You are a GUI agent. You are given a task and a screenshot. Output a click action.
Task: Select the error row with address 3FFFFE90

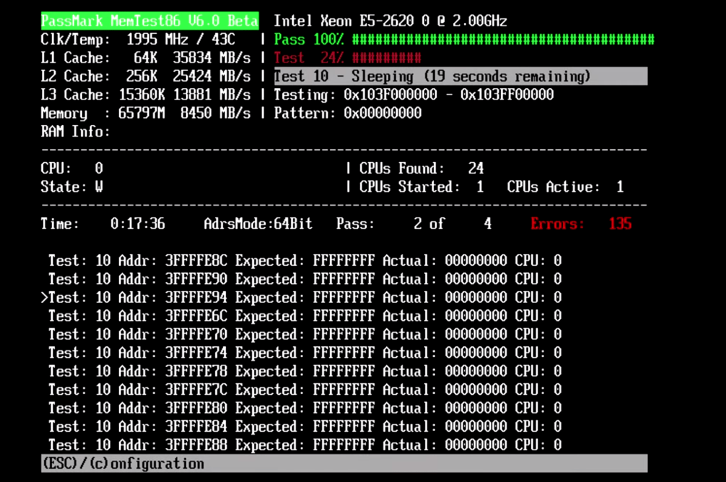pos(304,279)
